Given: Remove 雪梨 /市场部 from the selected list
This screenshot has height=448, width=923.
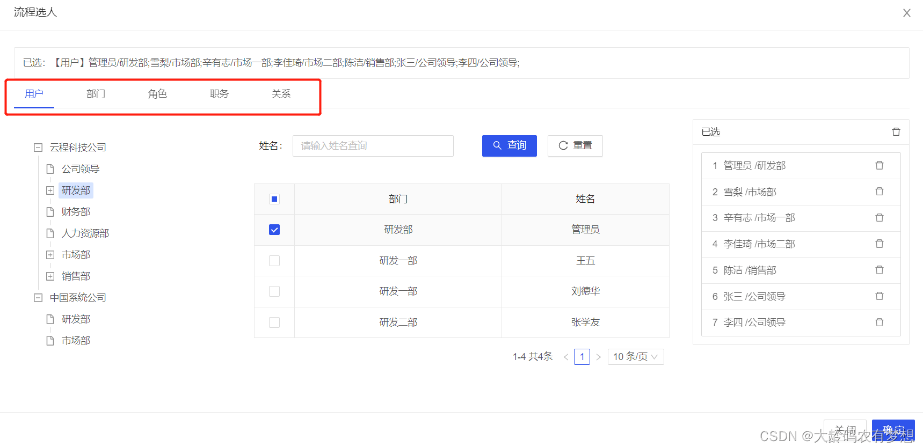Looking at the screenshot, I should pyautogui.click(x=880, y=192).
